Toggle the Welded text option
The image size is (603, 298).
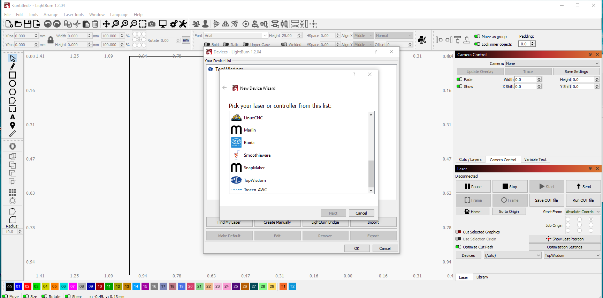pos(284,44)
